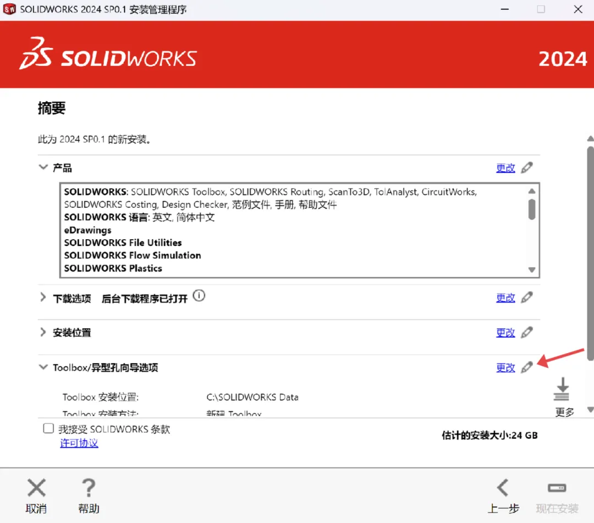Click main page scrollbar up arrow
The height and width of the screenshot is (523, 594).
[x=590, y=139]
